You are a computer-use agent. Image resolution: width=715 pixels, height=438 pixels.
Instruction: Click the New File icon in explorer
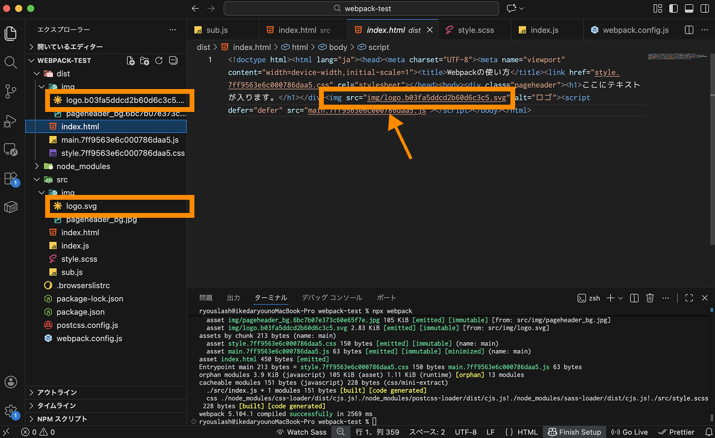coord(131,61)
